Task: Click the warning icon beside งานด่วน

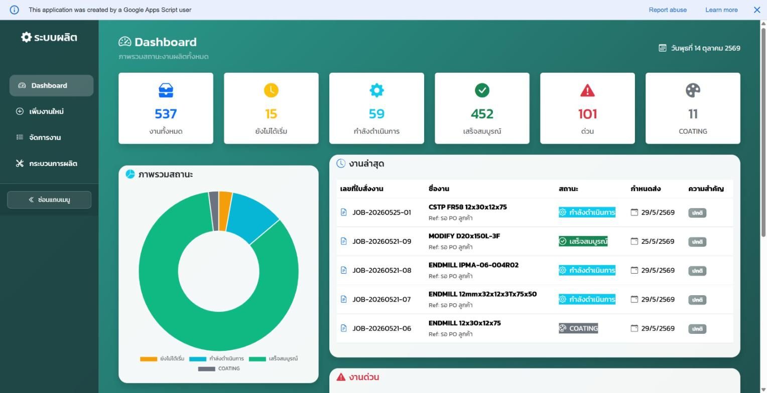Action: tap(341, 377)
